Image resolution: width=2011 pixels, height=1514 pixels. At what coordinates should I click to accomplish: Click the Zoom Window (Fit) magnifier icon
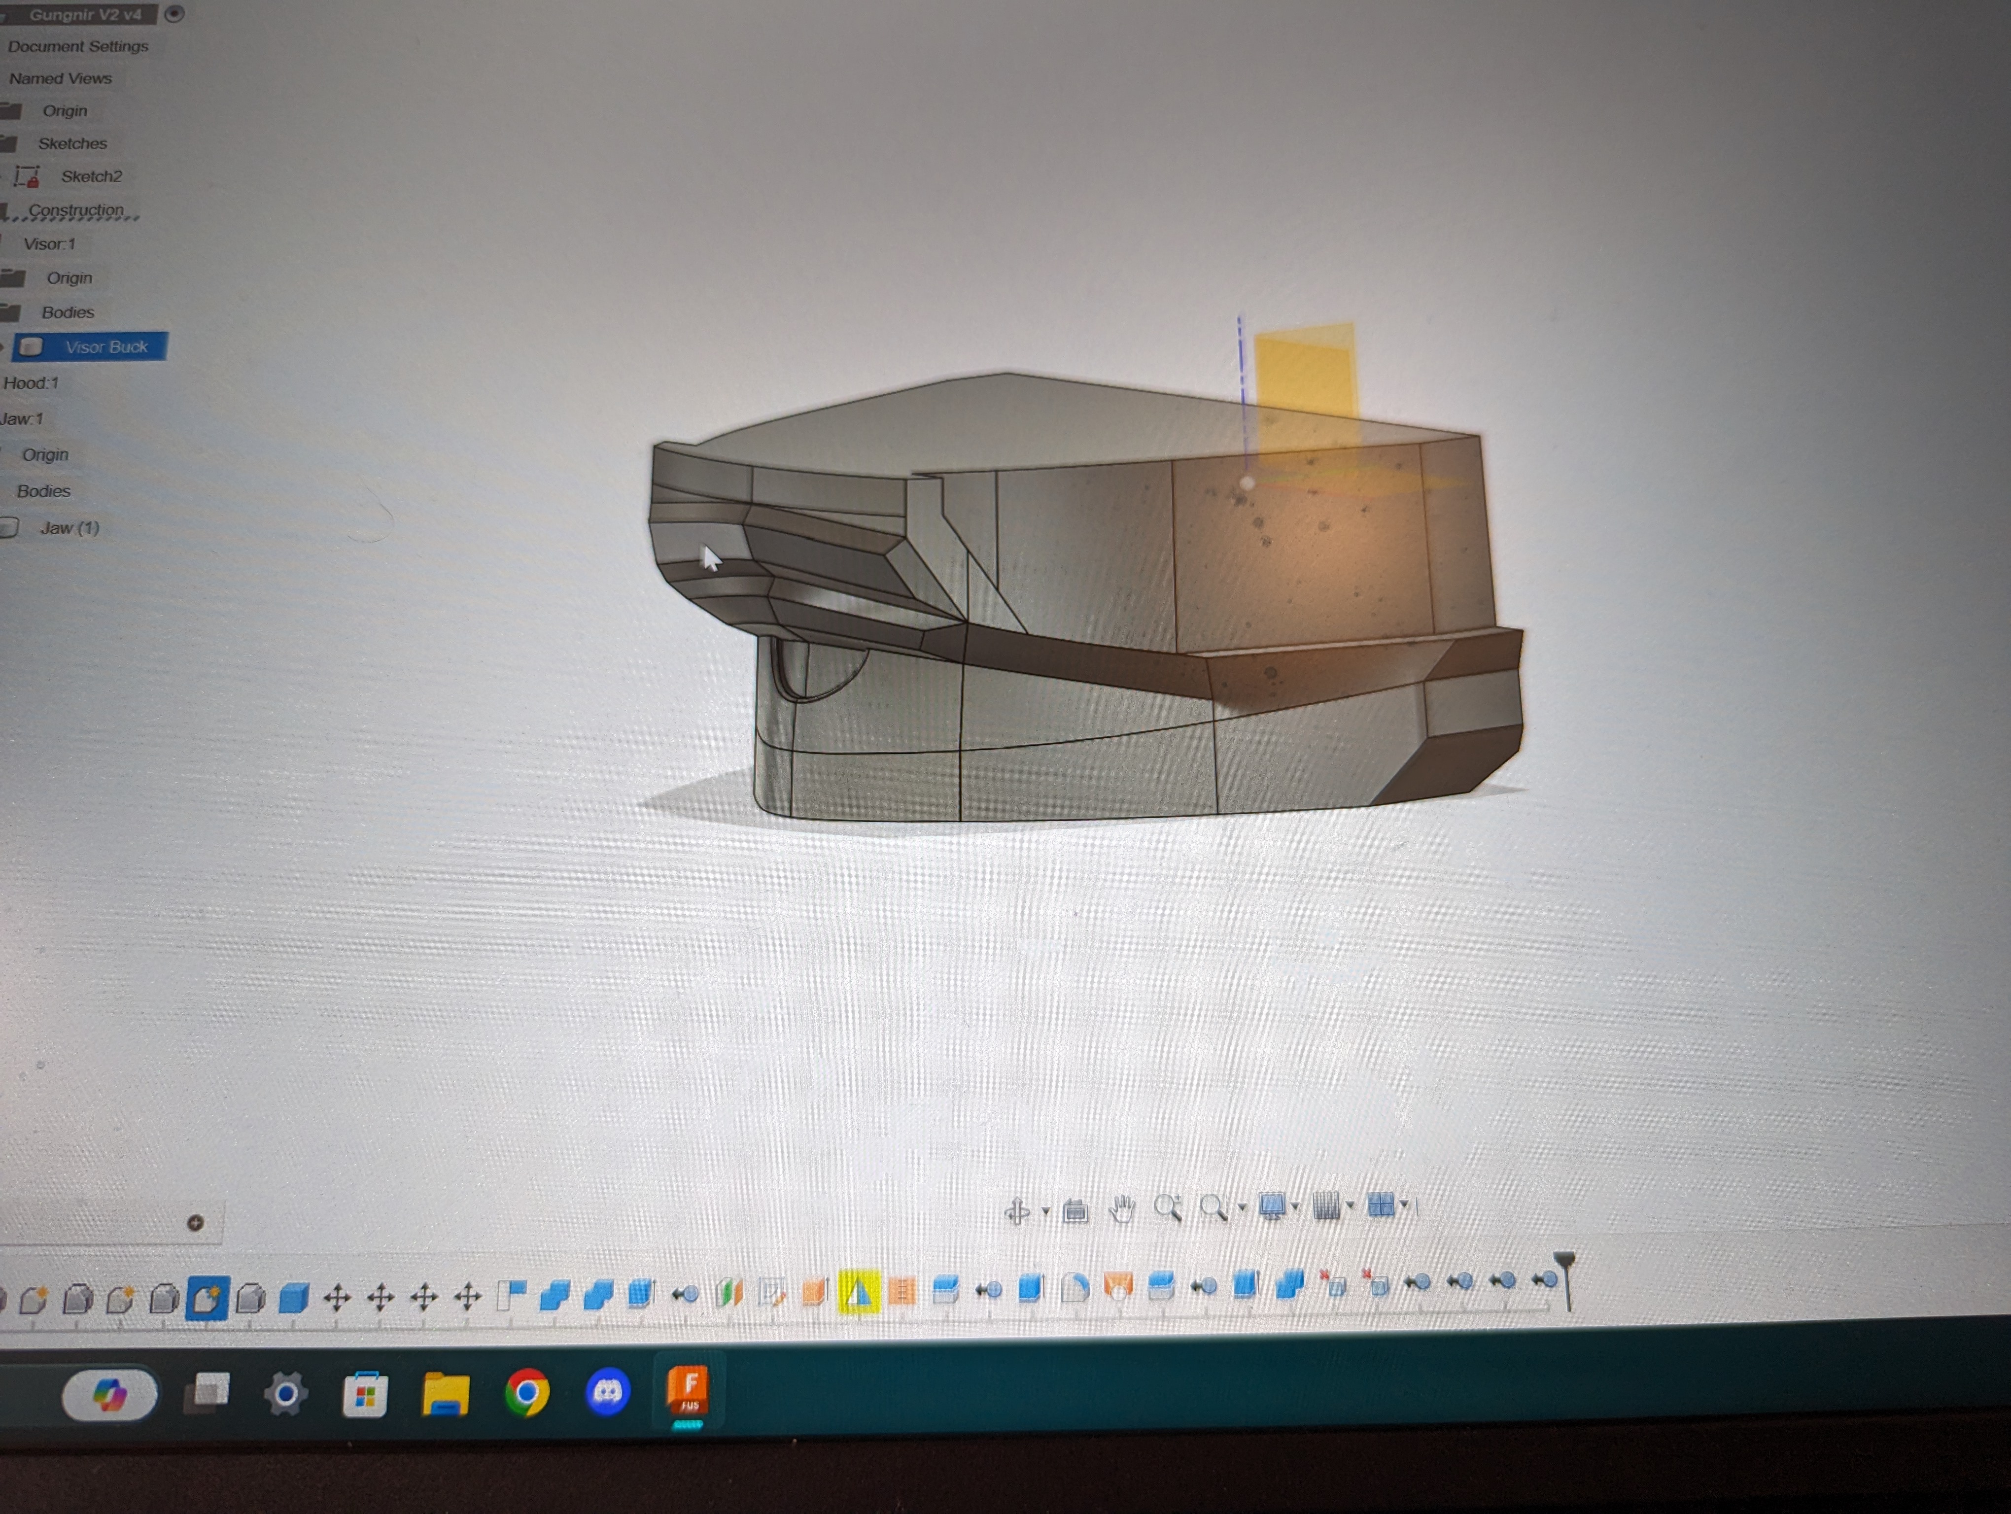tap(1213, 1208)
